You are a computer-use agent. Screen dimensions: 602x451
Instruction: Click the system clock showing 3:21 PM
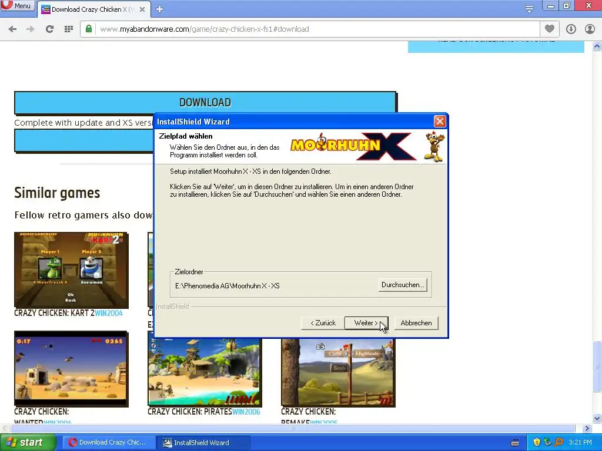[580, 443]
